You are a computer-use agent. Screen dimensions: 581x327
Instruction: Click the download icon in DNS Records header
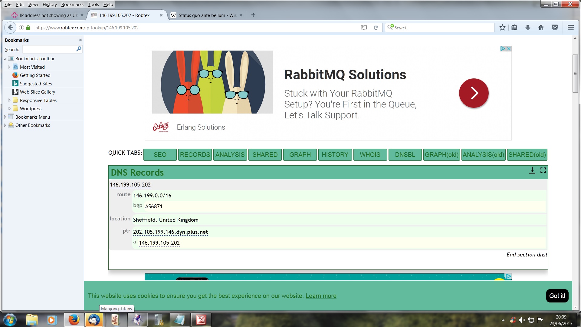(x=532, y=170)
